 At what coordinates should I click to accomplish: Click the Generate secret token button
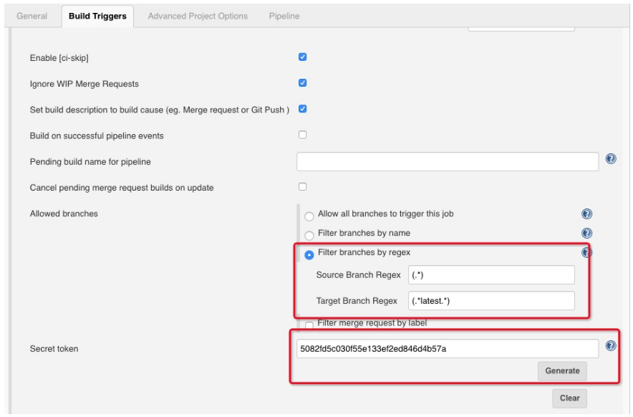562,371
